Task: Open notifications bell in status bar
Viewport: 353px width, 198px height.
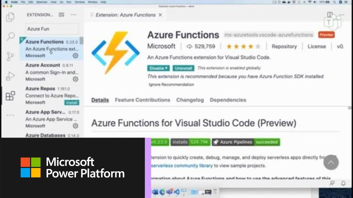Action: pyautogui.click(x=343, y=183)
